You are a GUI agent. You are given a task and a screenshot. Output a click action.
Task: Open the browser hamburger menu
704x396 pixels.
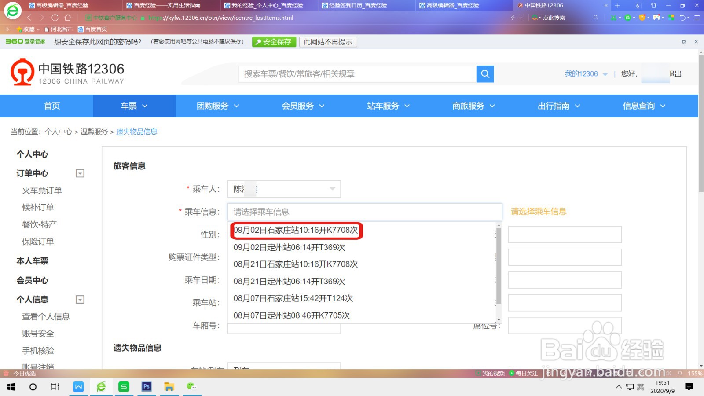click(697, 18)
